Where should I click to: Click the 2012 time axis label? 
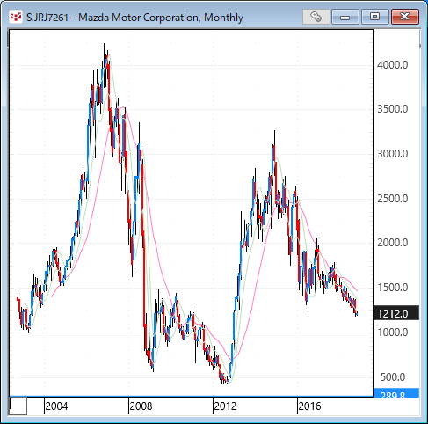(225, 406)
